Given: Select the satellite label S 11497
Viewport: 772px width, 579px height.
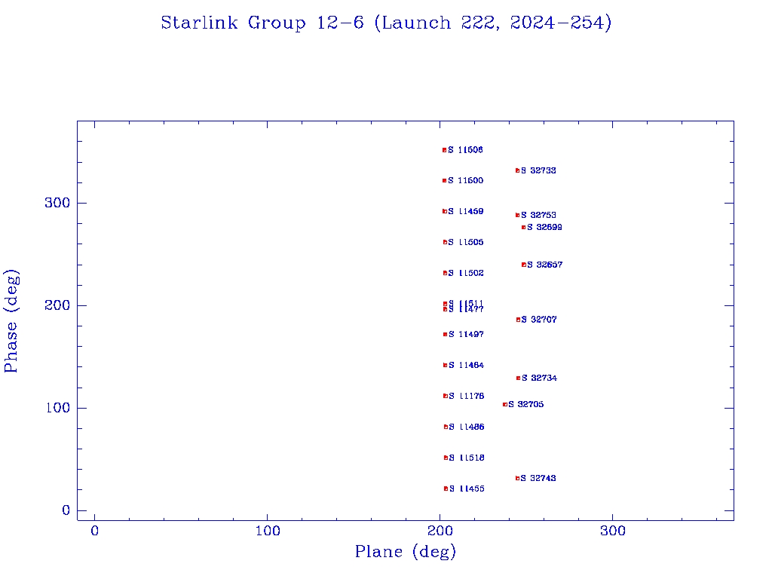Looking at the screenshot, I should coord(466,334).
